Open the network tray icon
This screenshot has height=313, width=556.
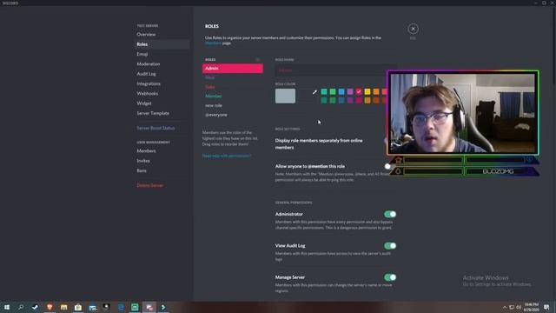pyautogui.click(x=512, y=307)
